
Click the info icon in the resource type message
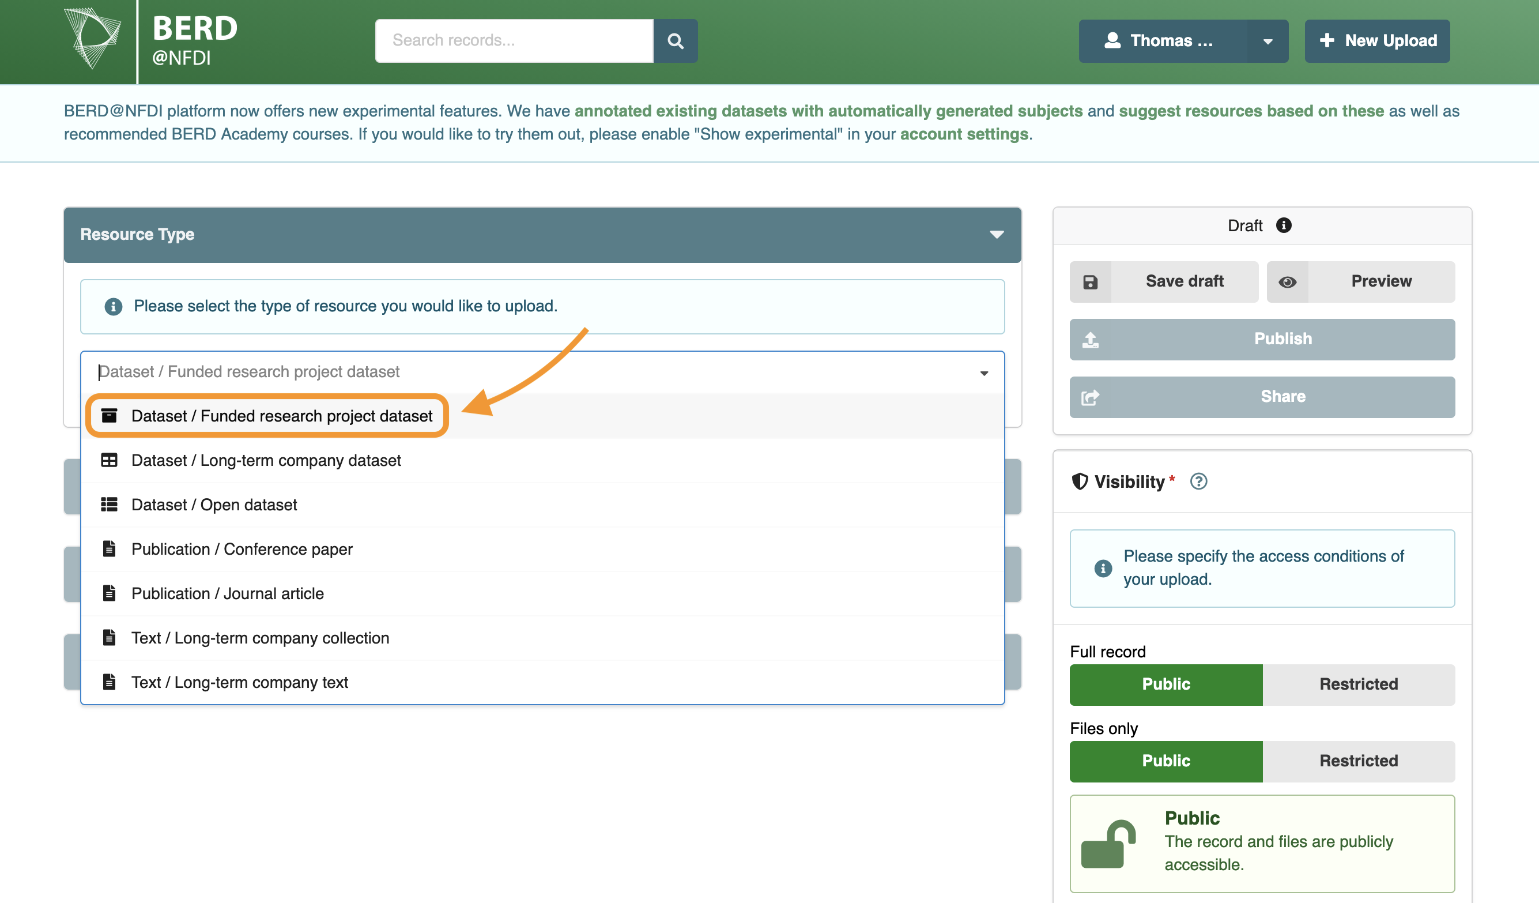tap(113, 306)
